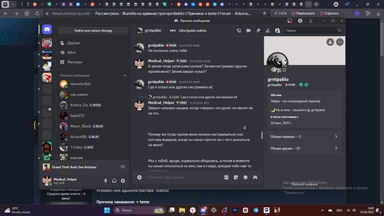Expand the Mutual servers — 2 row

304,137
